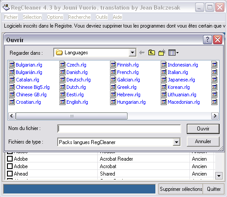Close the Ouvrir dialog
This screenshot has height=197, width=227.
point(217,39)
